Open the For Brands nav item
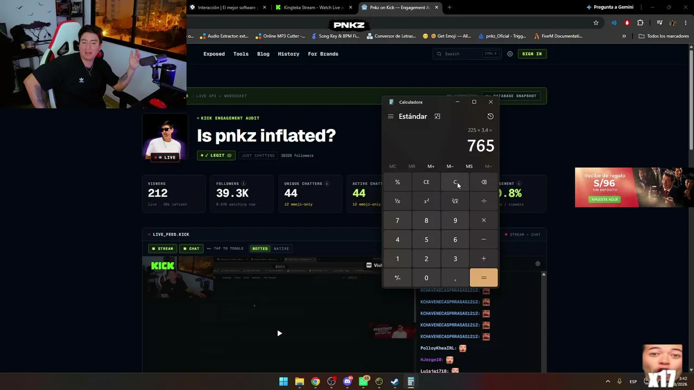This screenshot has width=694, height=390. 323,54
